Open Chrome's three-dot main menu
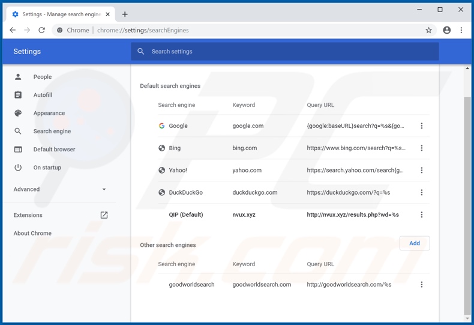Image resolution: width=474 pixels, height=325 pixels. [x=461, y=30]
